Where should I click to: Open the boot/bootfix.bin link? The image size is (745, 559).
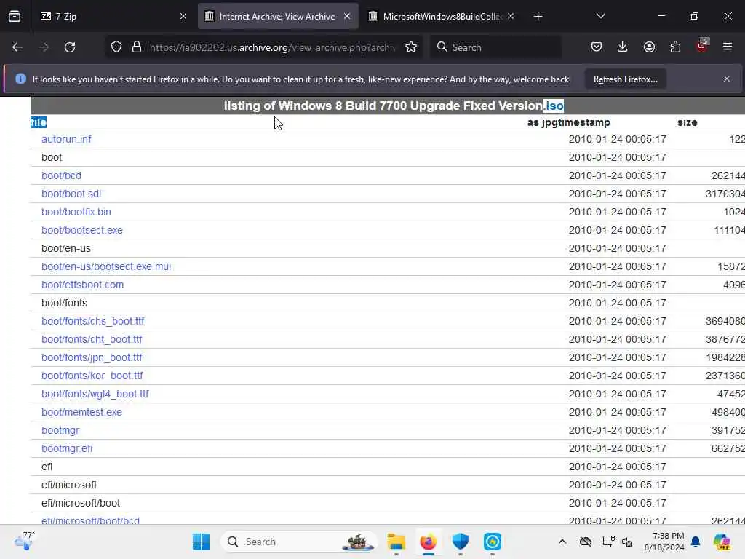[76, 212]
